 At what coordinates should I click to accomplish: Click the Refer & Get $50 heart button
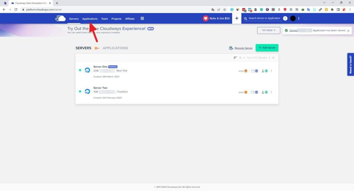pos(216,19)
